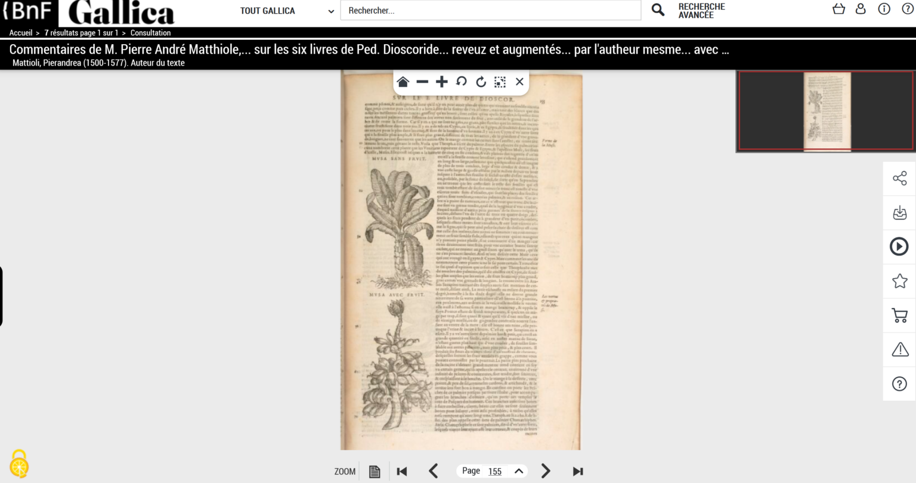
Task: Jump to the last page with the skip control
Action: point(577,470)
